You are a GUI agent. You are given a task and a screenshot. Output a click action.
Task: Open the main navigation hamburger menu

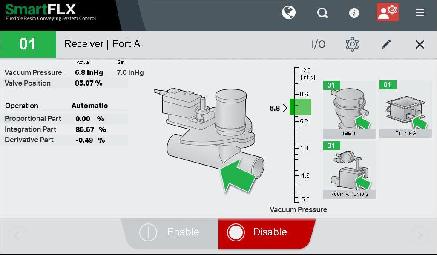point(420,12)
